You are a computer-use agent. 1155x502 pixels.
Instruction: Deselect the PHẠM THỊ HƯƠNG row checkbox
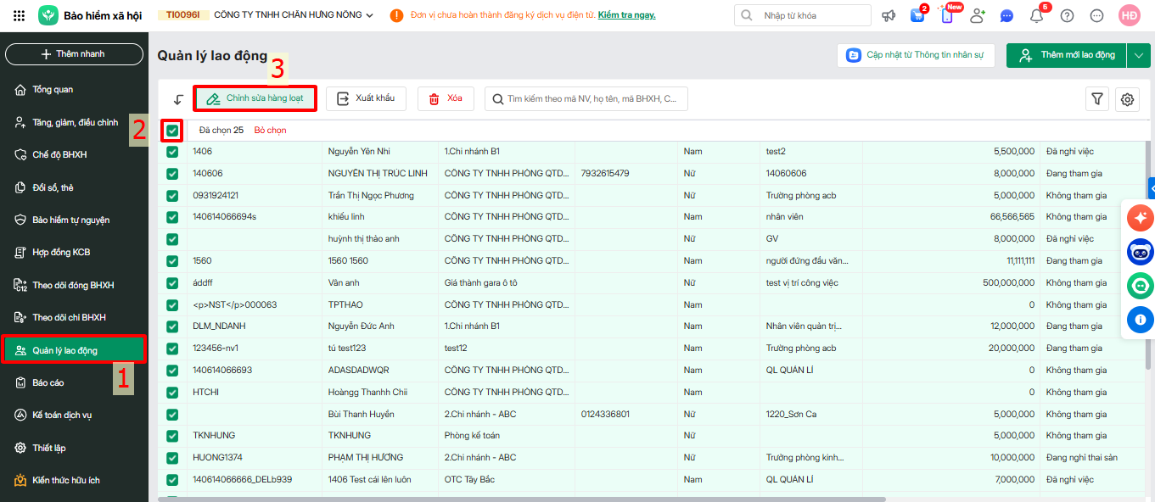point(173,458)
